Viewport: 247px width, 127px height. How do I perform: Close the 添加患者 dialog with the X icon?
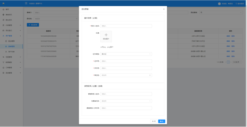click(164, 9)
